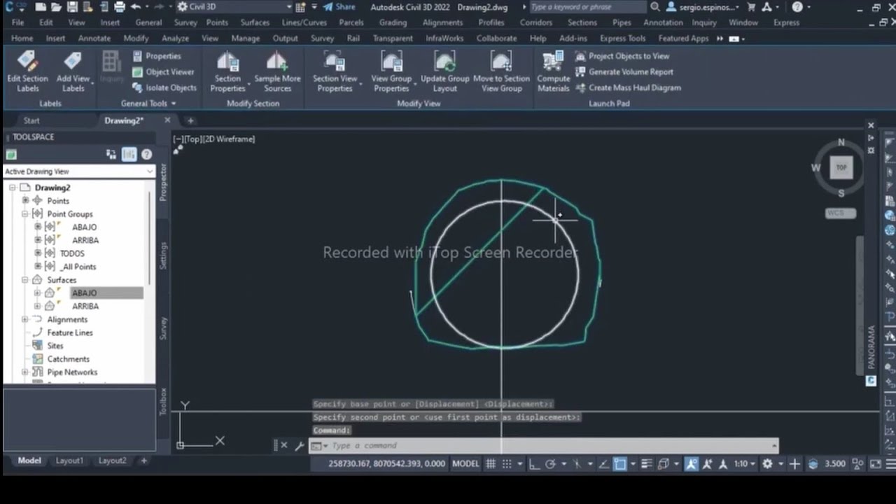Toggle the Toolspace master view icon

point(11,155)
